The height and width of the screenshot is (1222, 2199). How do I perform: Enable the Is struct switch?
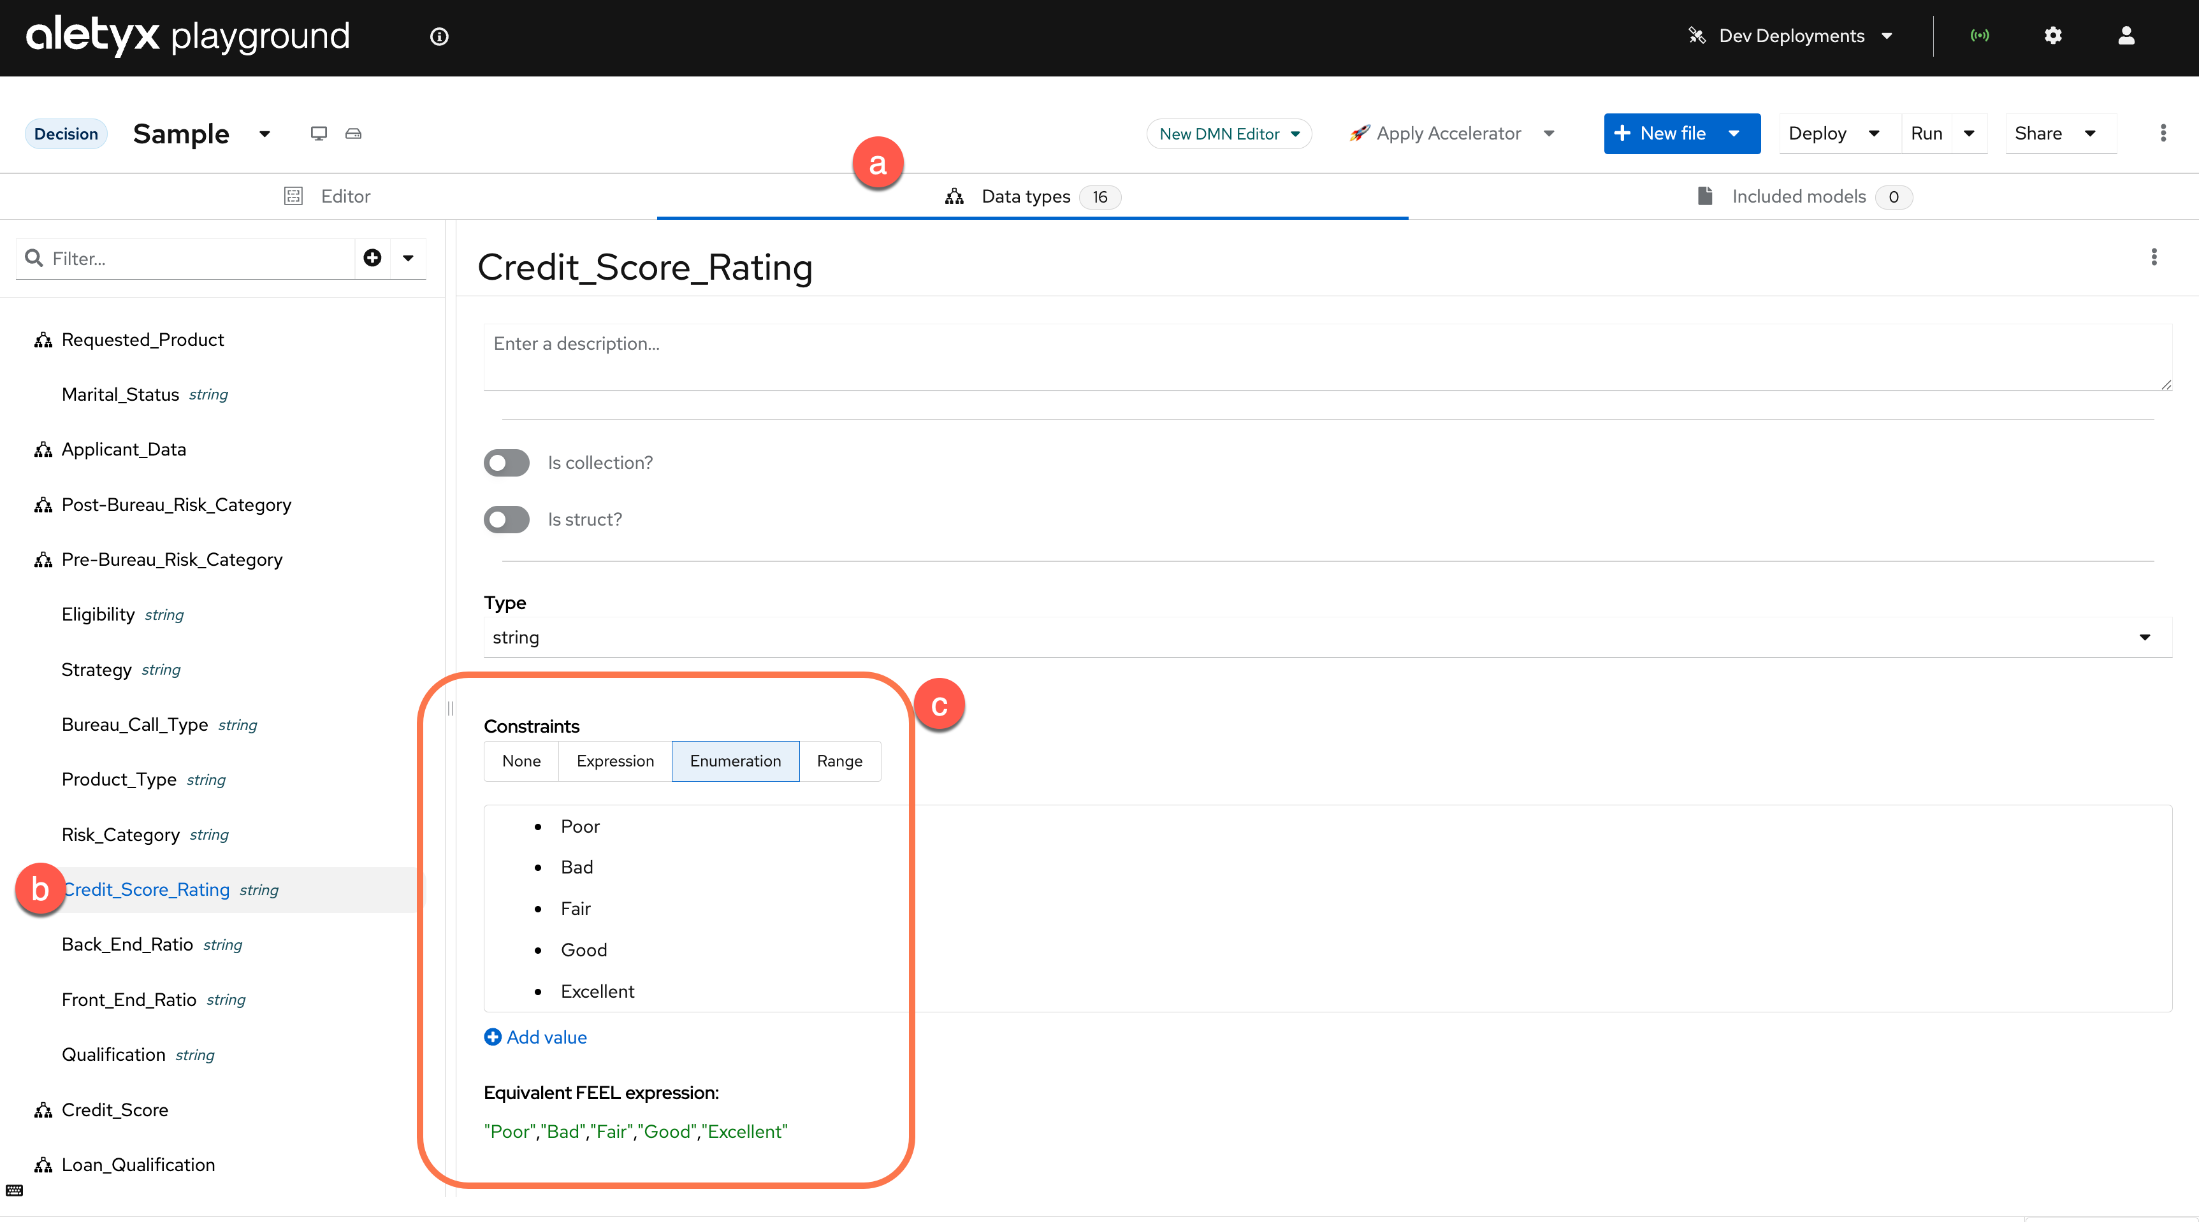point(506,520)
